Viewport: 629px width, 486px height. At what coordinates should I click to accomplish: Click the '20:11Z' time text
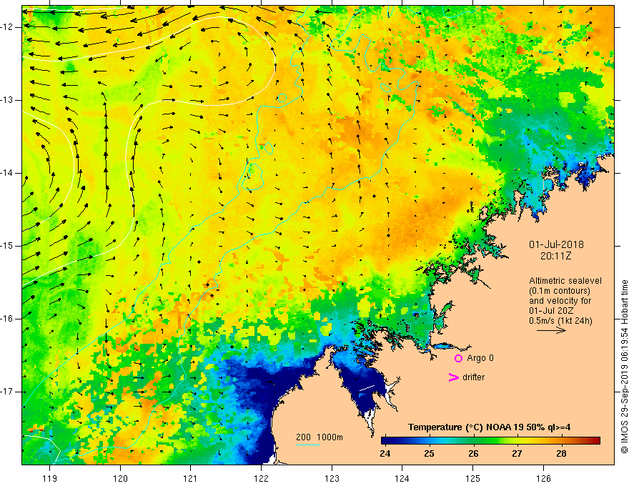pos(555,256)
